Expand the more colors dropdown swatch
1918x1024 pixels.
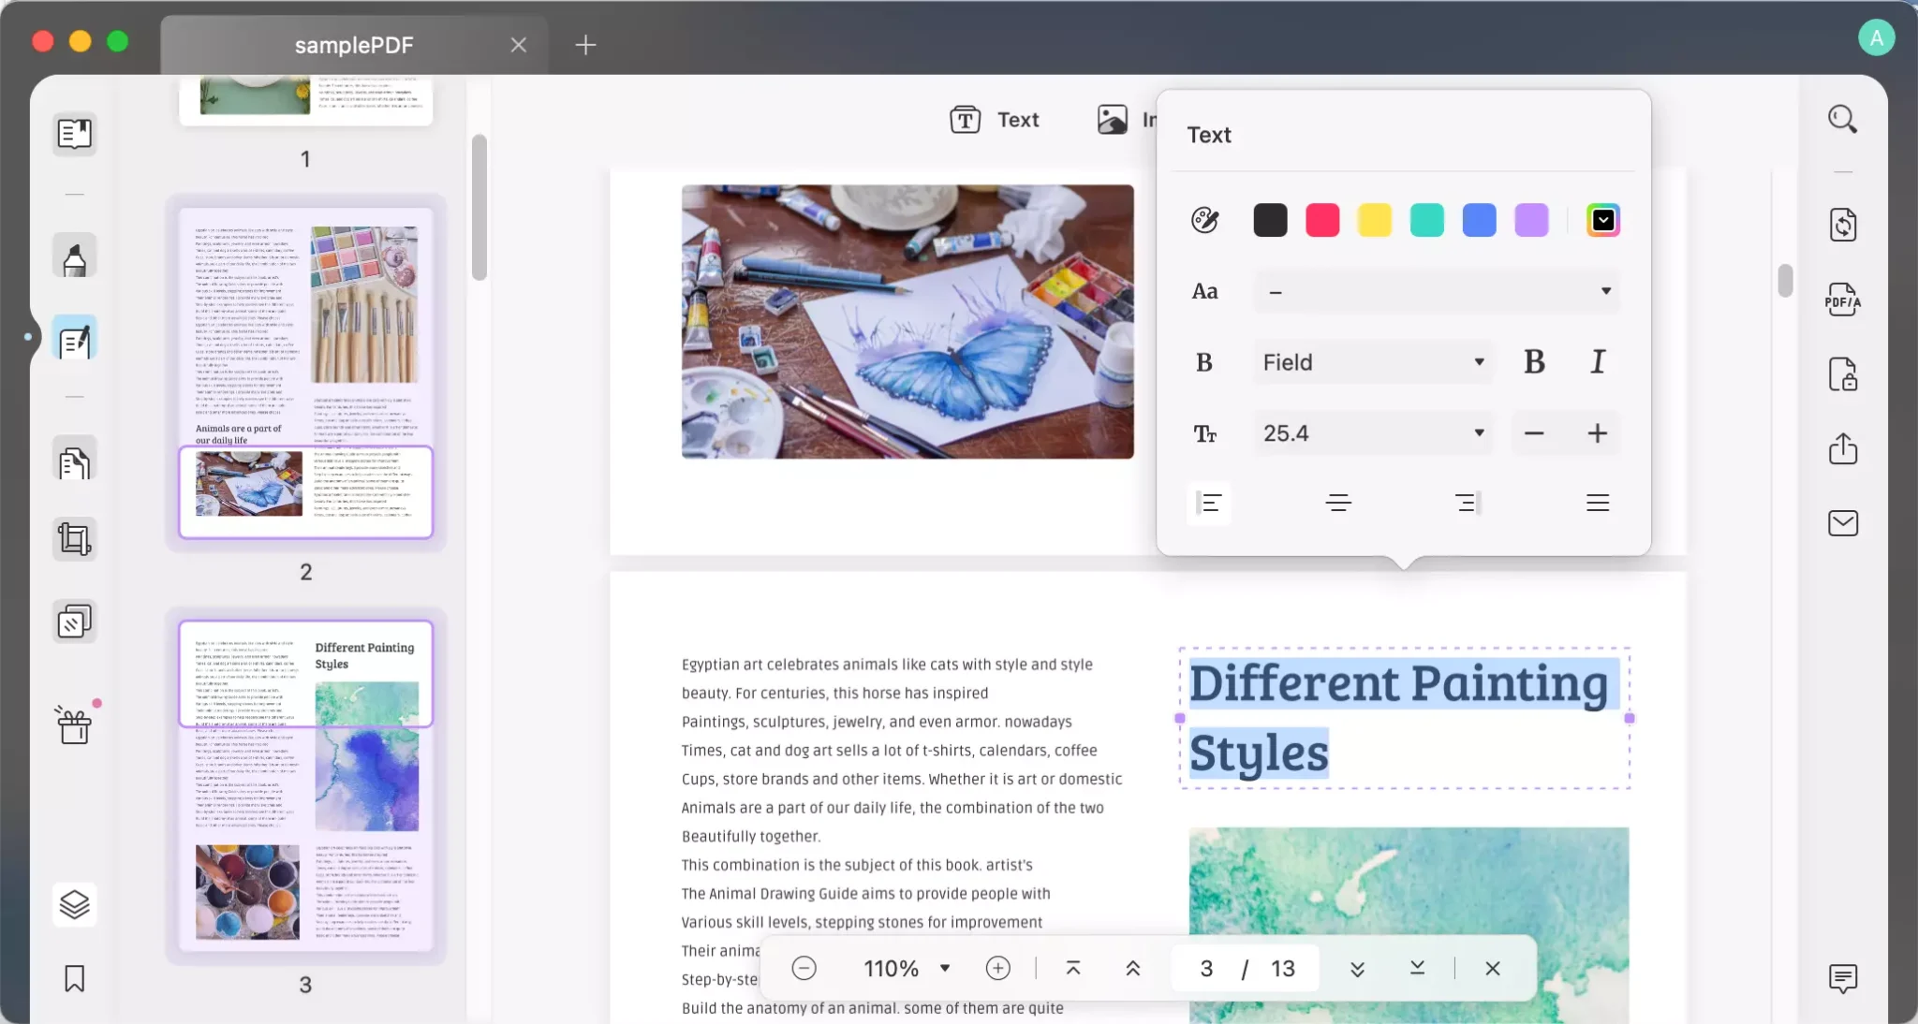[x=1602, y=220]
